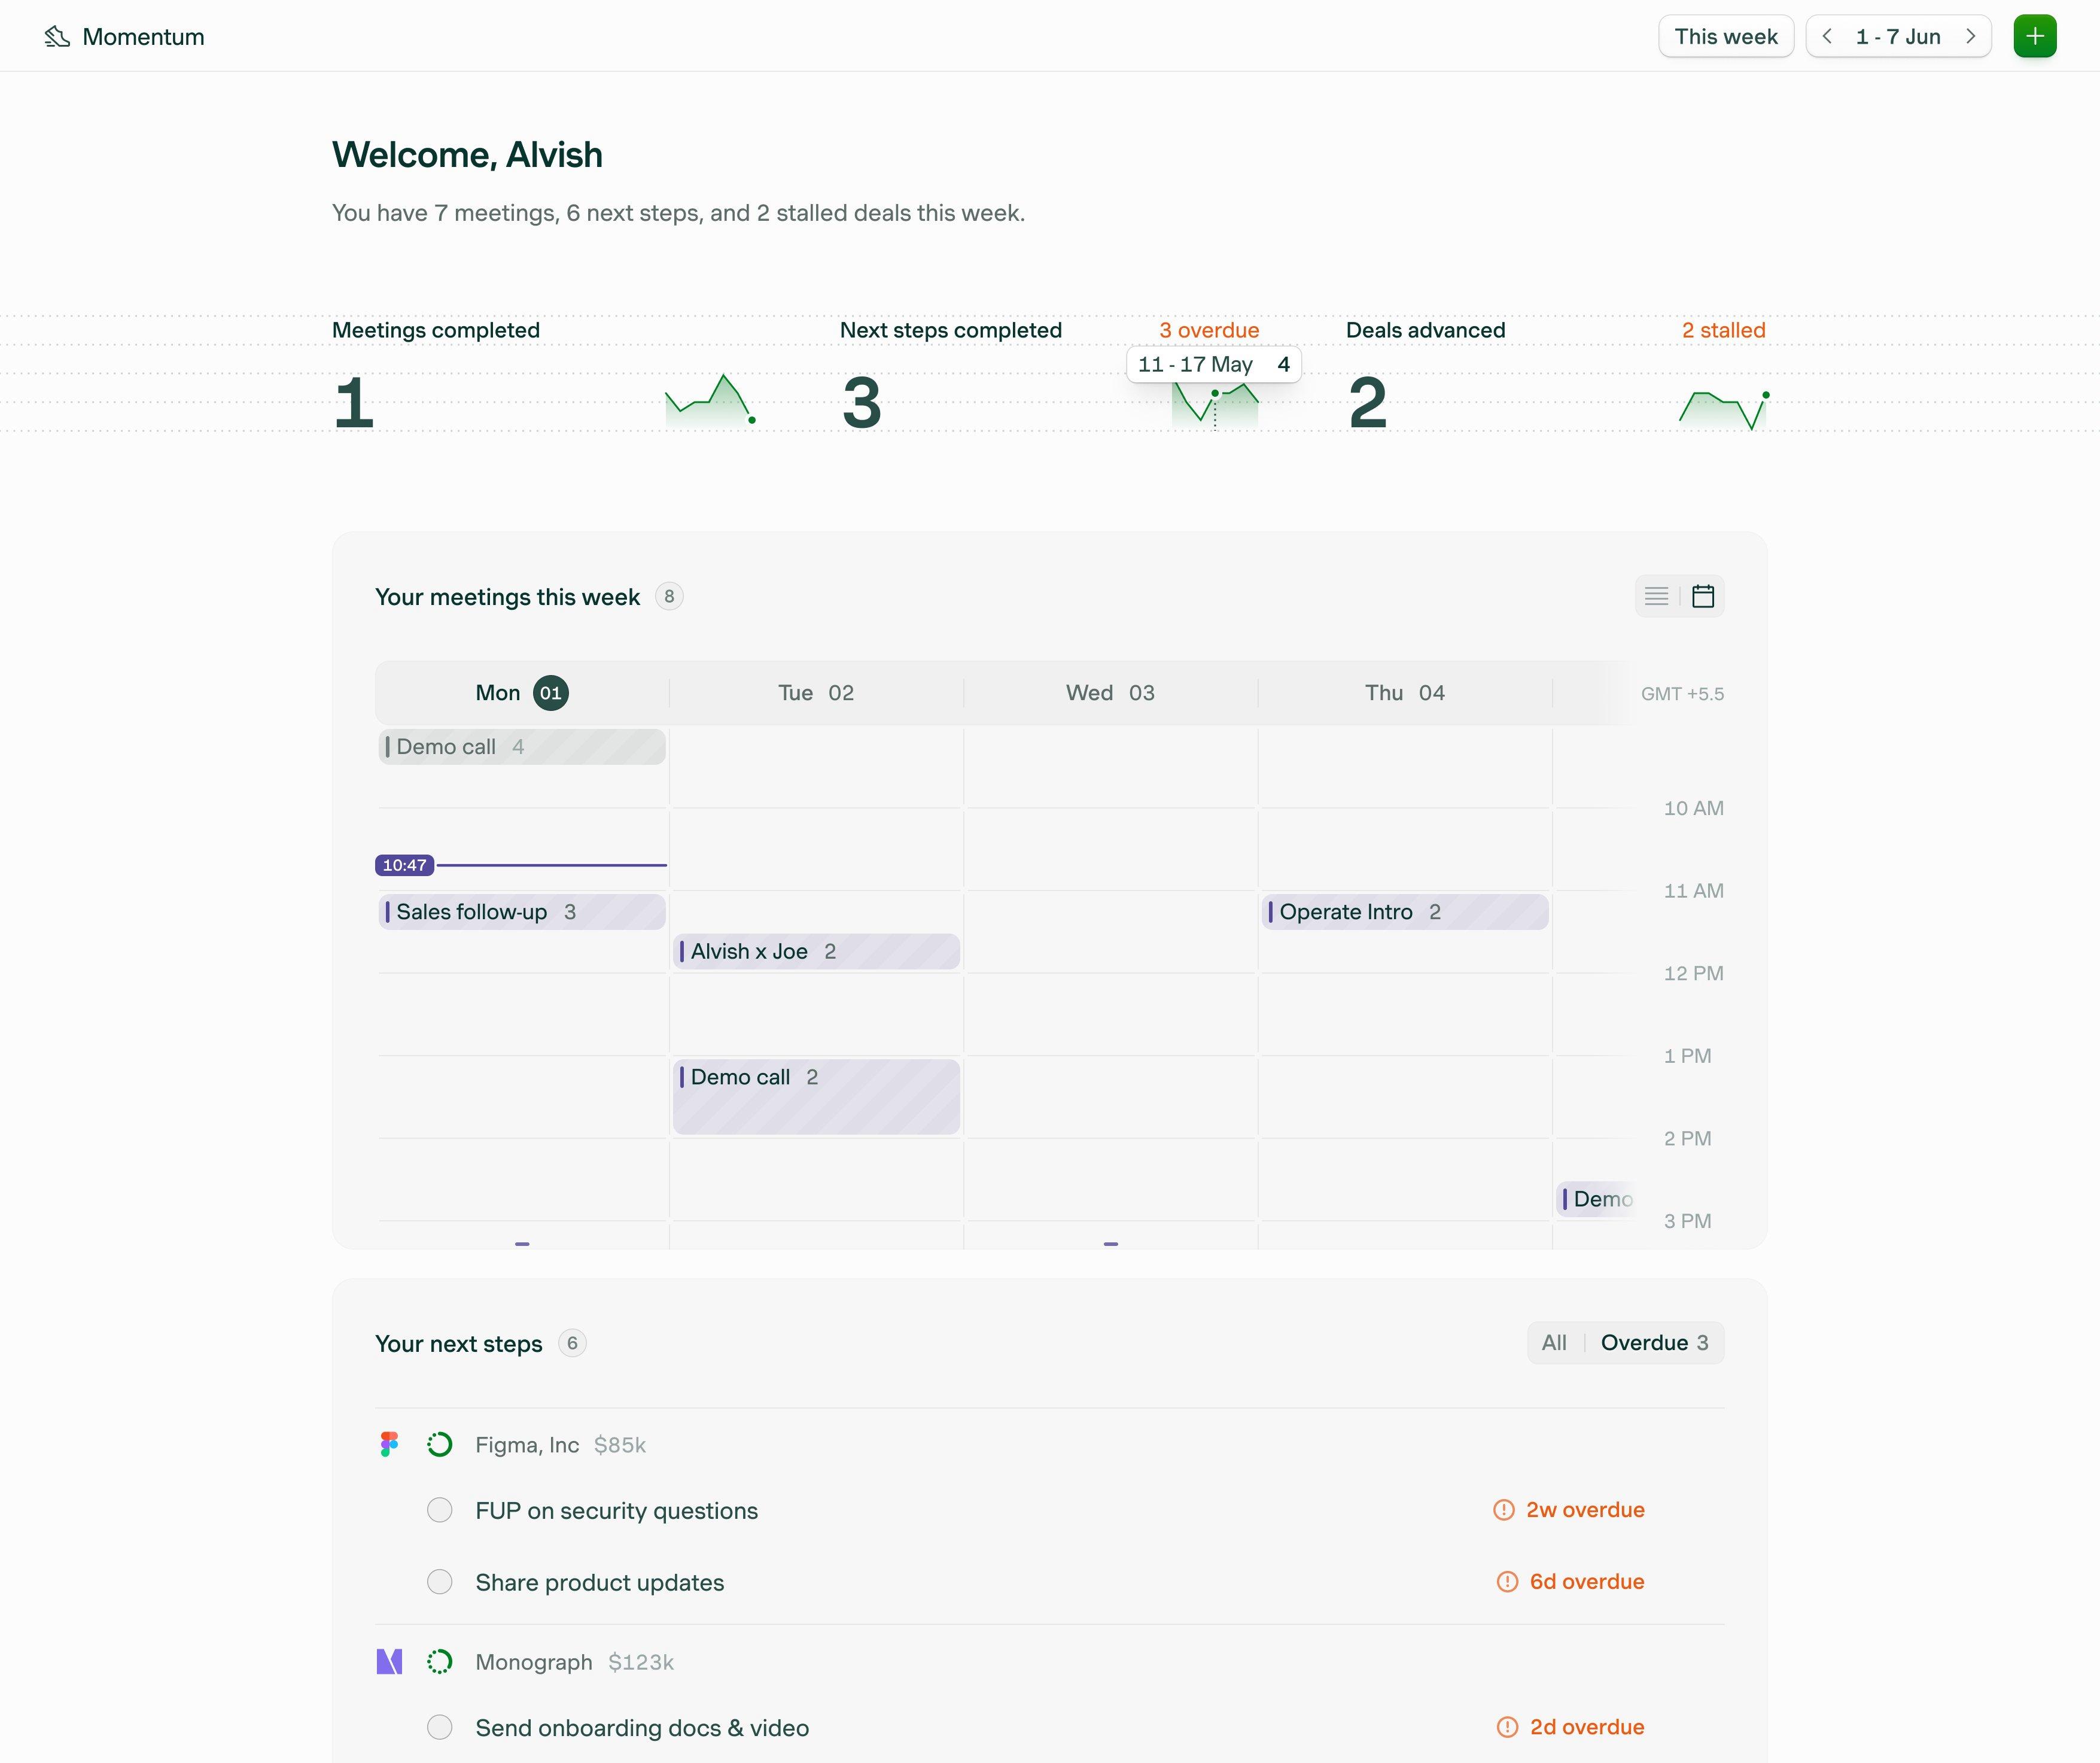Click the GMT +5.5 timezone label
The height and width of the screenshot is (1763, 2100).
click(1682, 694)
